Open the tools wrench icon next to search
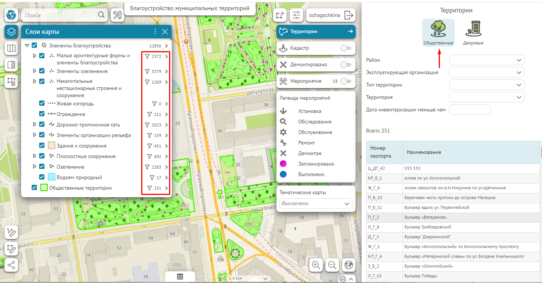The image size is (542, 283). pyautogui.click(x=118, y=15)
